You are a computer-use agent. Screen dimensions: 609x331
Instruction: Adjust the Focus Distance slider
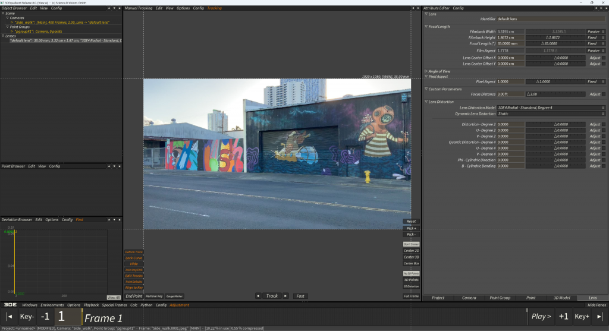(x=555, y=94)
